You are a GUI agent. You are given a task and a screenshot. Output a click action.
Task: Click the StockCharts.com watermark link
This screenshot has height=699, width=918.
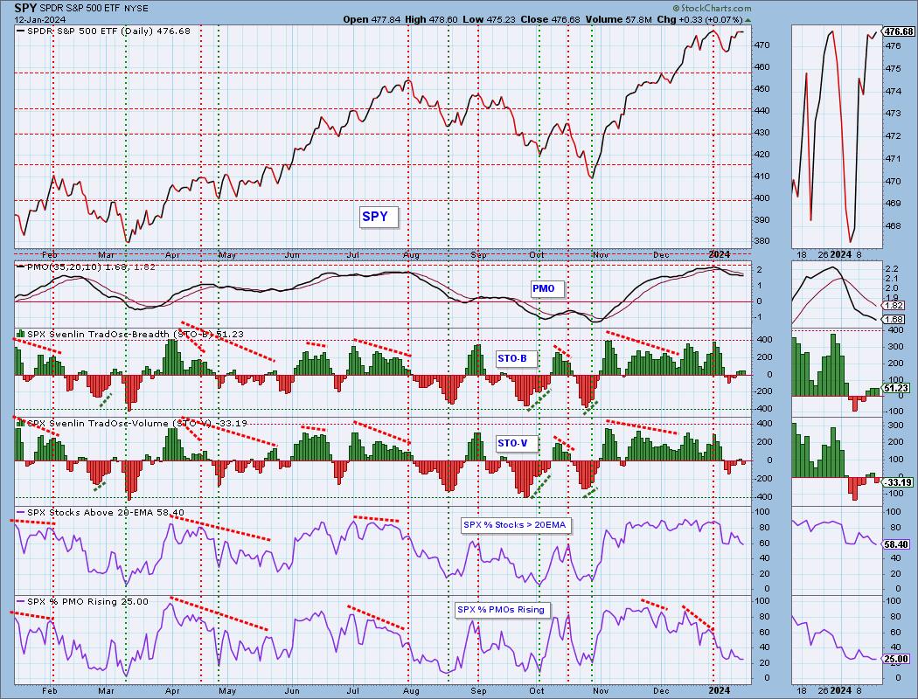coord(712,8)
